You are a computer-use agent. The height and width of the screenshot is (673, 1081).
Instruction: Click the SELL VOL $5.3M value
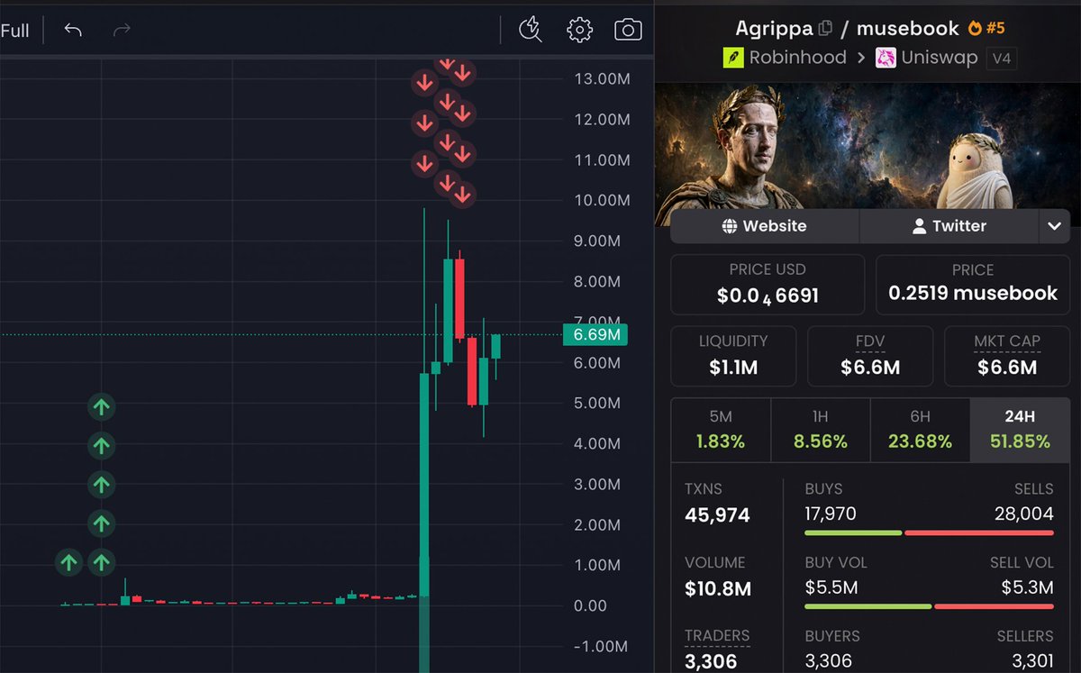pos(1028,588)
